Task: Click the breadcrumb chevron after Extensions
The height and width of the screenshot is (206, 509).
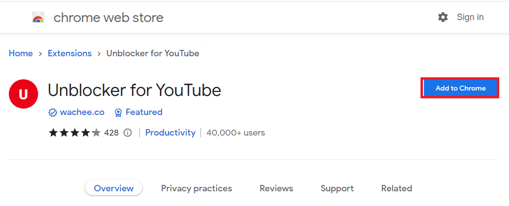Action: 99,54
